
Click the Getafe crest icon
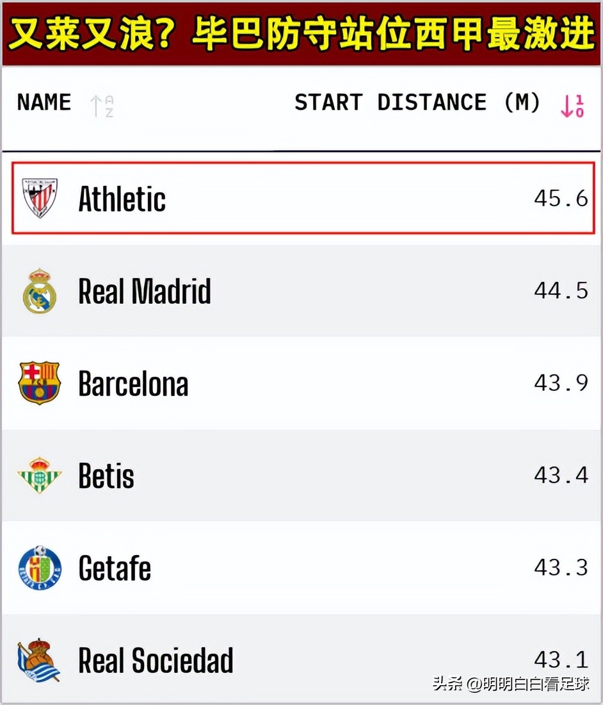coord(40,568)
